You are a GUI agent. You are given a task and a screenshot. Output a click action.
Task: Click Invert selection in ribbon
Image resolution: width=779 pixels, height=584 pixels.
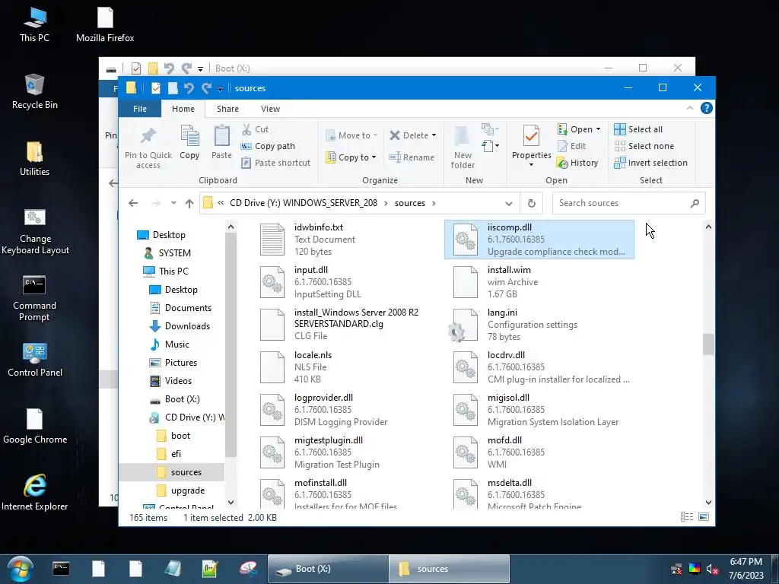pos(651,163)
